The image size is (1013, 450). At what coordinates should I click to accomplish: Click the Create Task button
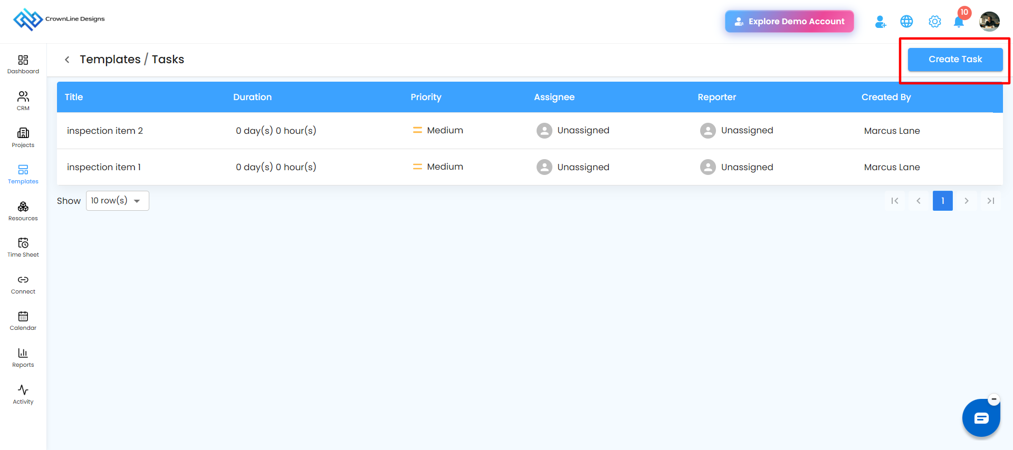pos(955,60)
